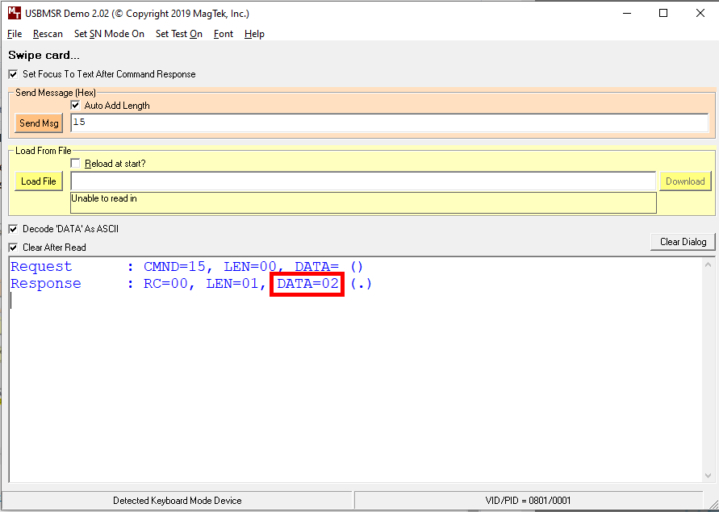Toggle Set Focus To Text After Command Response
The image size is (719, 512).
[x=13, y=74]
